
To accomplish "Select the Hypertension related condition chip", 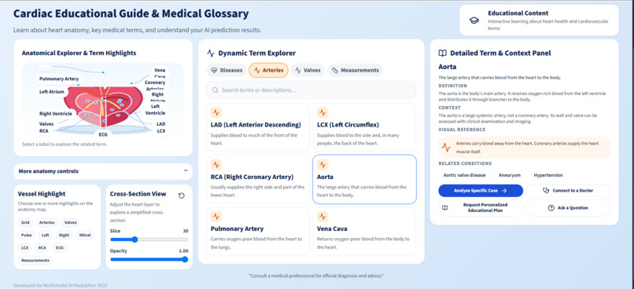I will pyautogui.click(x=548, y=175).
